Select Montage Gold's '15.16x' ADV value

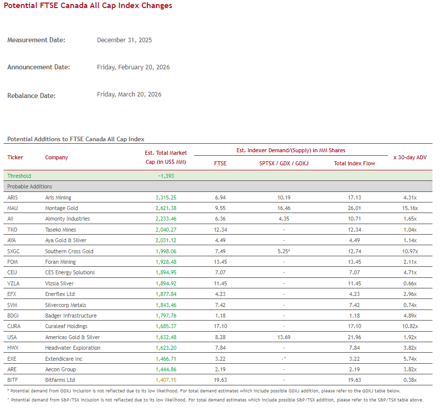(x=410, y=208)
